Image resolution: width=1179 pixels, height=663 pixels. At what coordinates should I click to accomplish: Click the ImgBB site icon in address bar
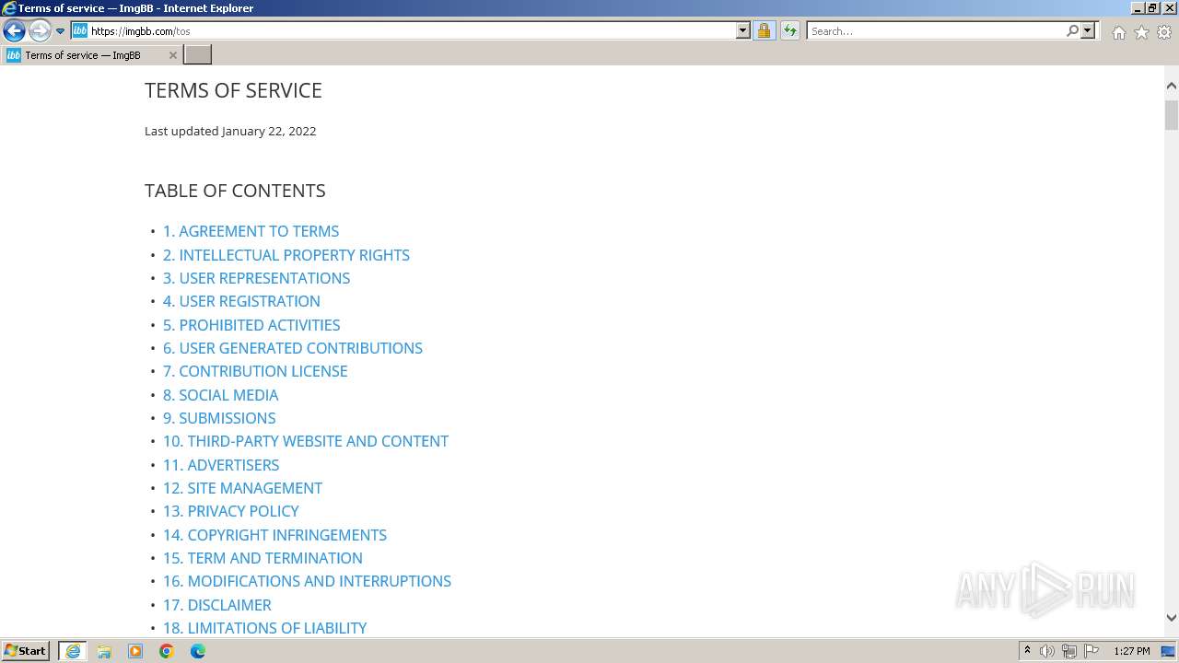pos(80,30)
